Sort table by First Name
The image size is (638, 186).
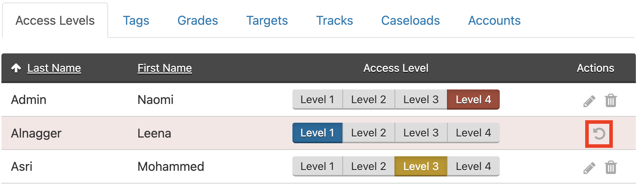point(165,68)
